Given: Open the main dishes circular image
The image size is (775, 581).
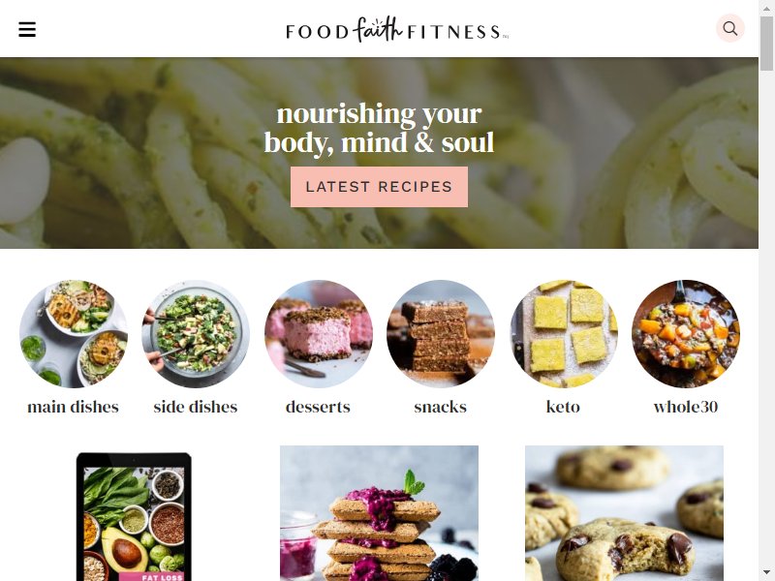Looking at the screenshot, I should tap(74, 334).
